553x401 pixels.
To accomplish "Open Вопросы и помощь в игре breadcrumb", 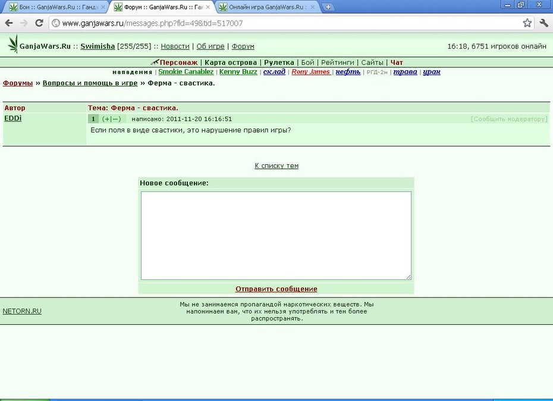I will (90, 83).
